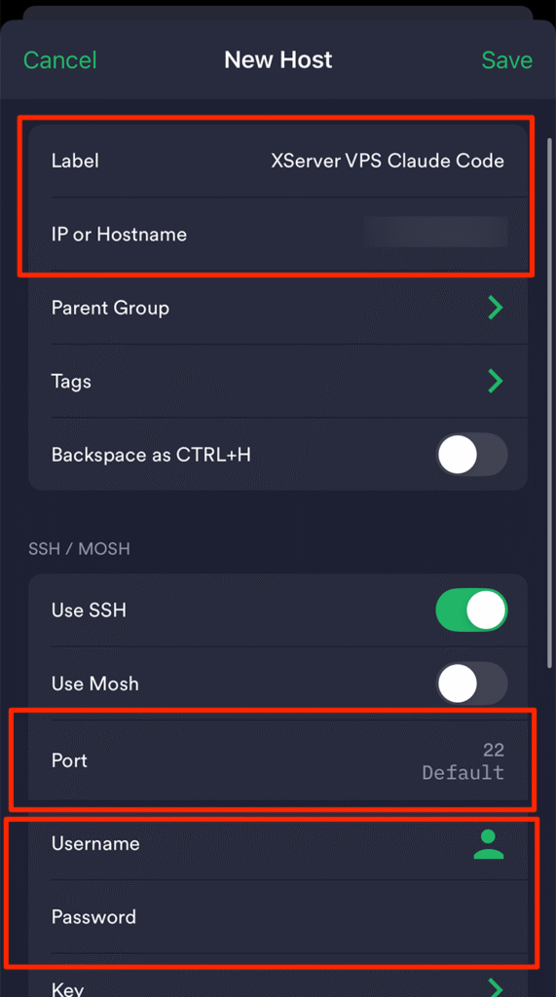The image size is (556, 997).
Task: Open Parent Group chevron arrow
Action: tap(496, 308)
